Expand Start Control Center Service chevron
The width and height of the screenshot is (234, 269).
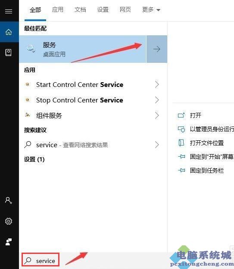click(x=157, y=85)
